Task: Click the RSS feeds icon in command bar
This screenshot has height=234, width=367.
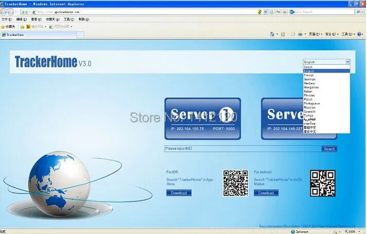Action: (283, 34)
